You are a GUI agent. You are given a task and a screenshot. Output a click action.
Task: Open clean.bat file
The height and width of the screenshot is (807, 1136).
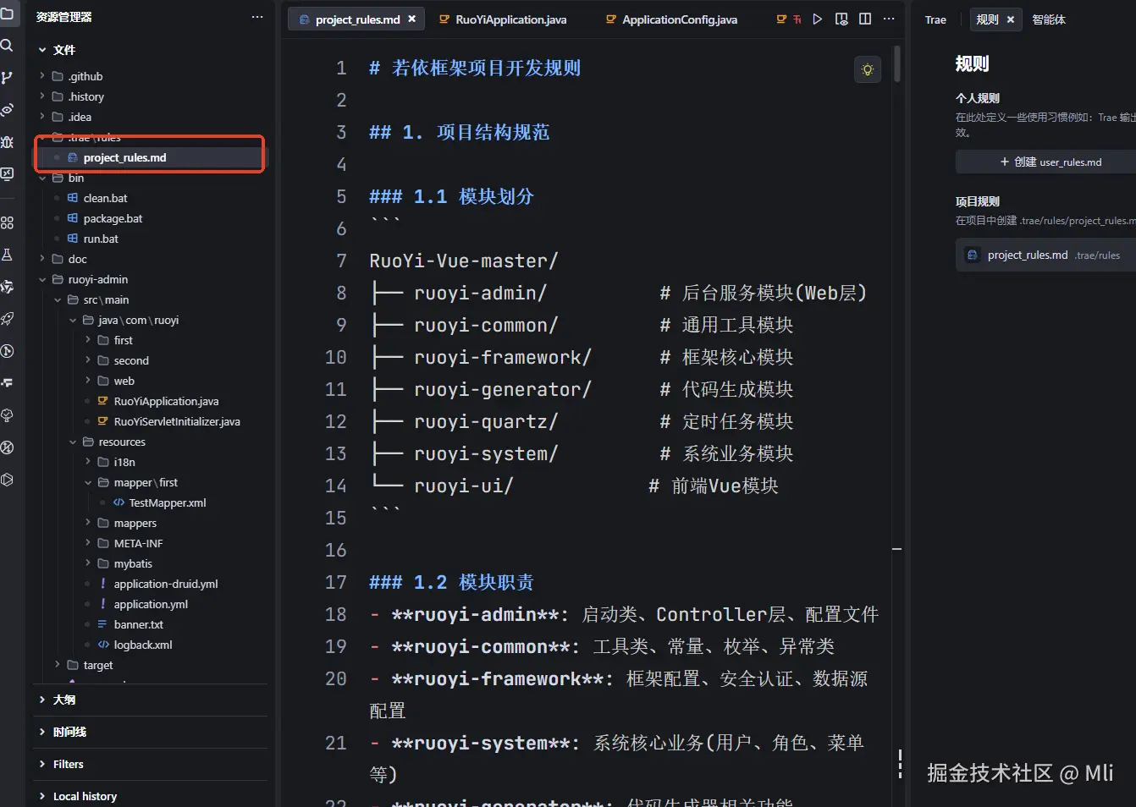pos(105,198)
